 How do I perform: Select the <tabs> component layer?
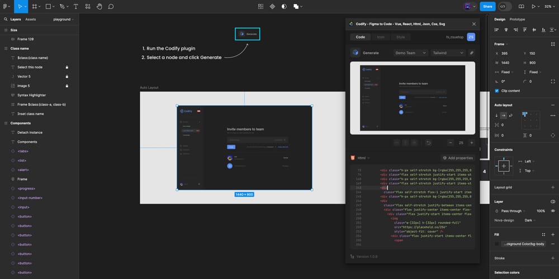[23, 151]
